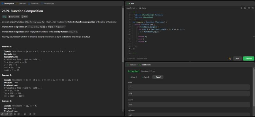
Task: Switch to the Editorial tab
Action: click(21, 3)
